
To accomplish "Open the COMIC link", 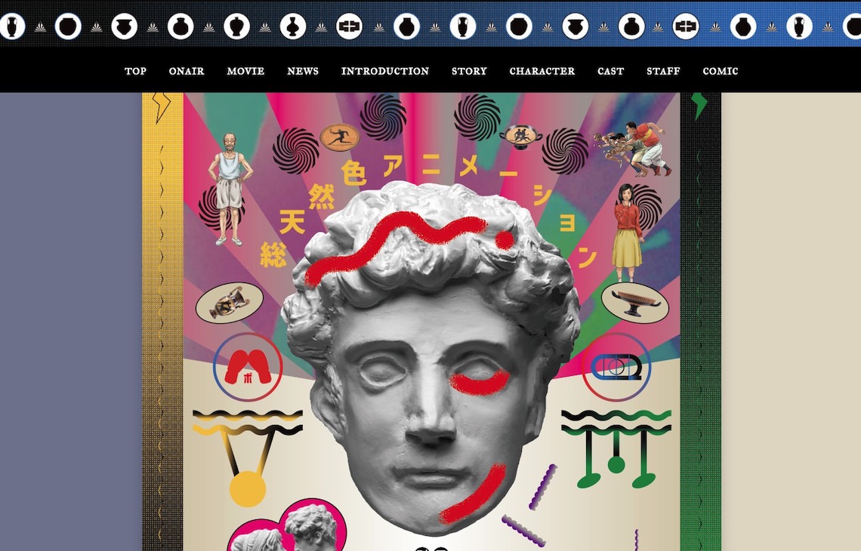I will tap(721, 71).
